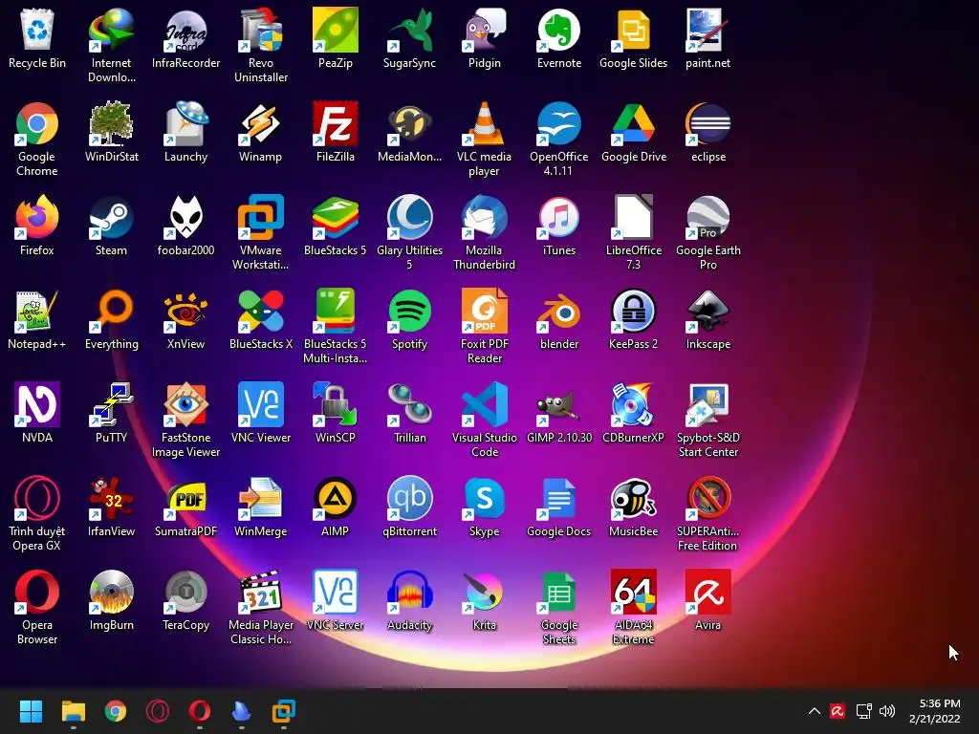Click the MediaMonkey desktop shortcut
This screenshot has height=734, width=979.
(409, 123)
